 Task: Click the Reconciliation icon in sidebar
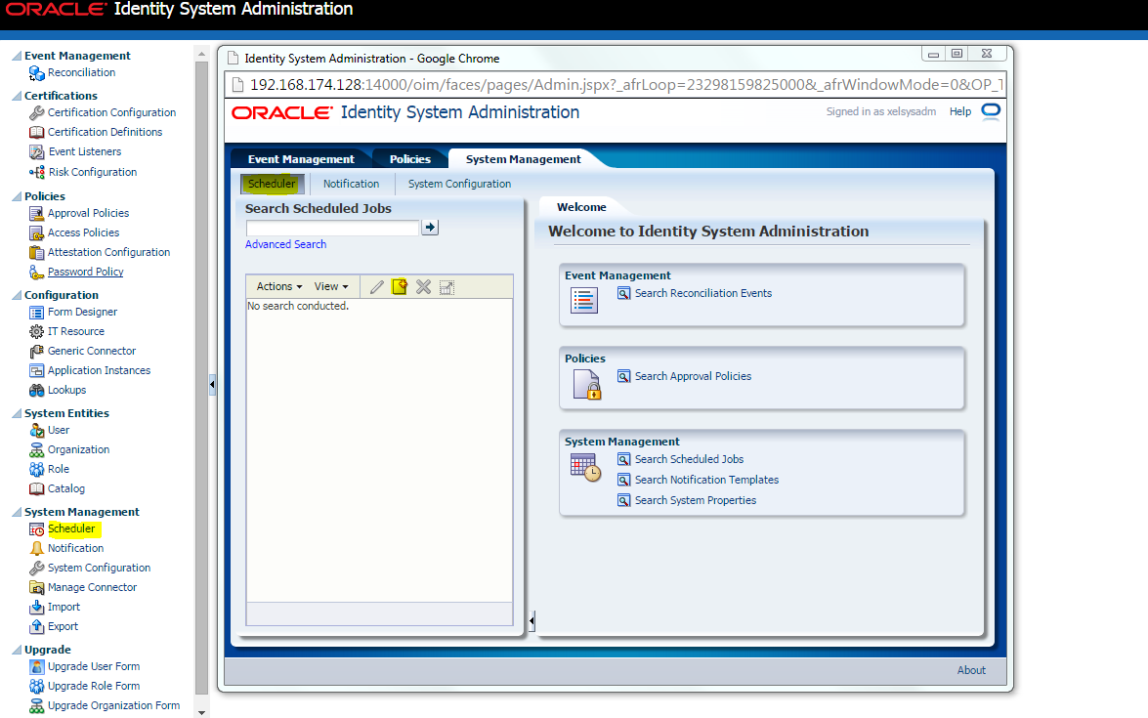pos(36,73)
